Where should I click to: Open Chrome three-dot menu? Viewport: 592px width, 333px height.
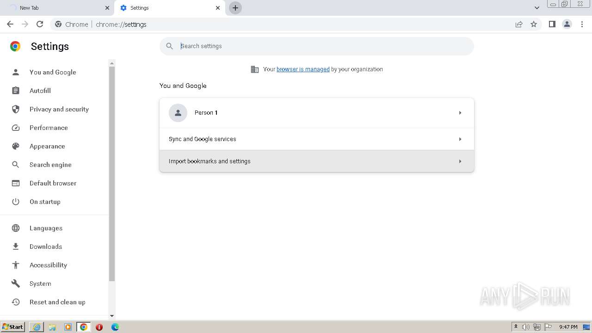pos(582,24)
